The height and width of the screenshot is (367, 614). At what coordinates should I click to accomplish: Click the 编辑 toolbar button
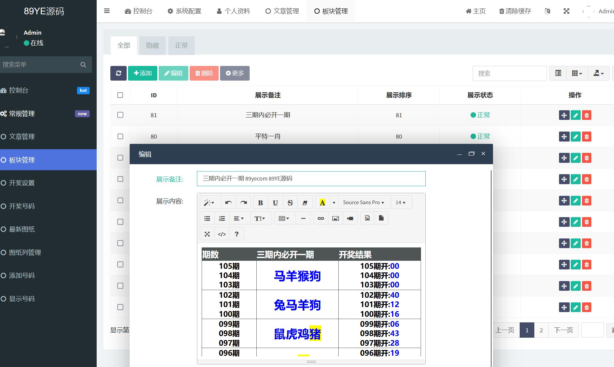pos(173,73)
